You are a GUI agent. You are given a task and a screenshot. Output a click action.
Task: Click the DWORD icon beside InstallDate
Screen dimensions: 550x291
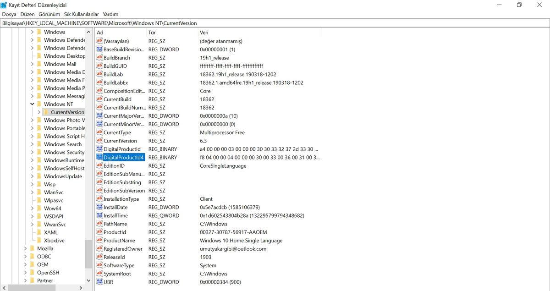99,207
